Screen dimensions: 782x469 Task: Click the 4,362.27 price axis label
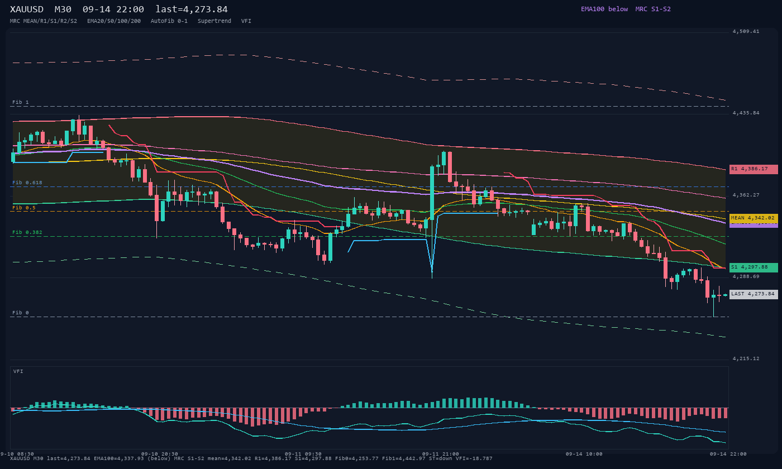pos(746,195)
